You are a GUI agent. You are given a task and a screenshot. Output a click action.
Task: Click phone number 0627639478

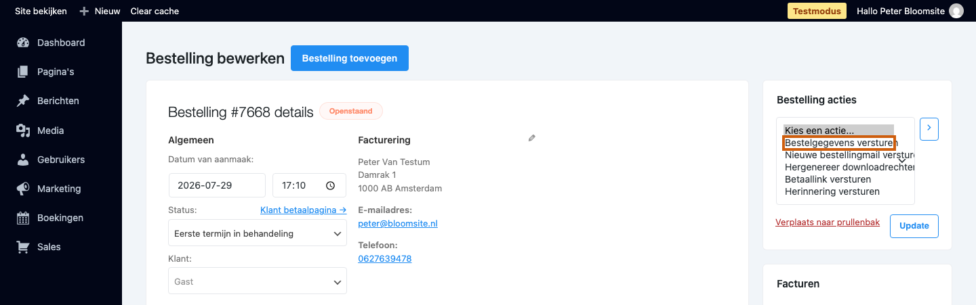coord(385,258)
